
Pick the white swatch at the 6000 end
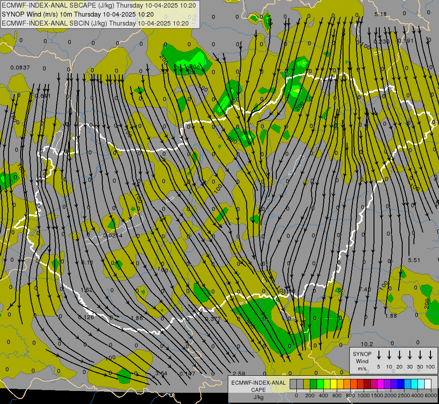click(428, 384)
